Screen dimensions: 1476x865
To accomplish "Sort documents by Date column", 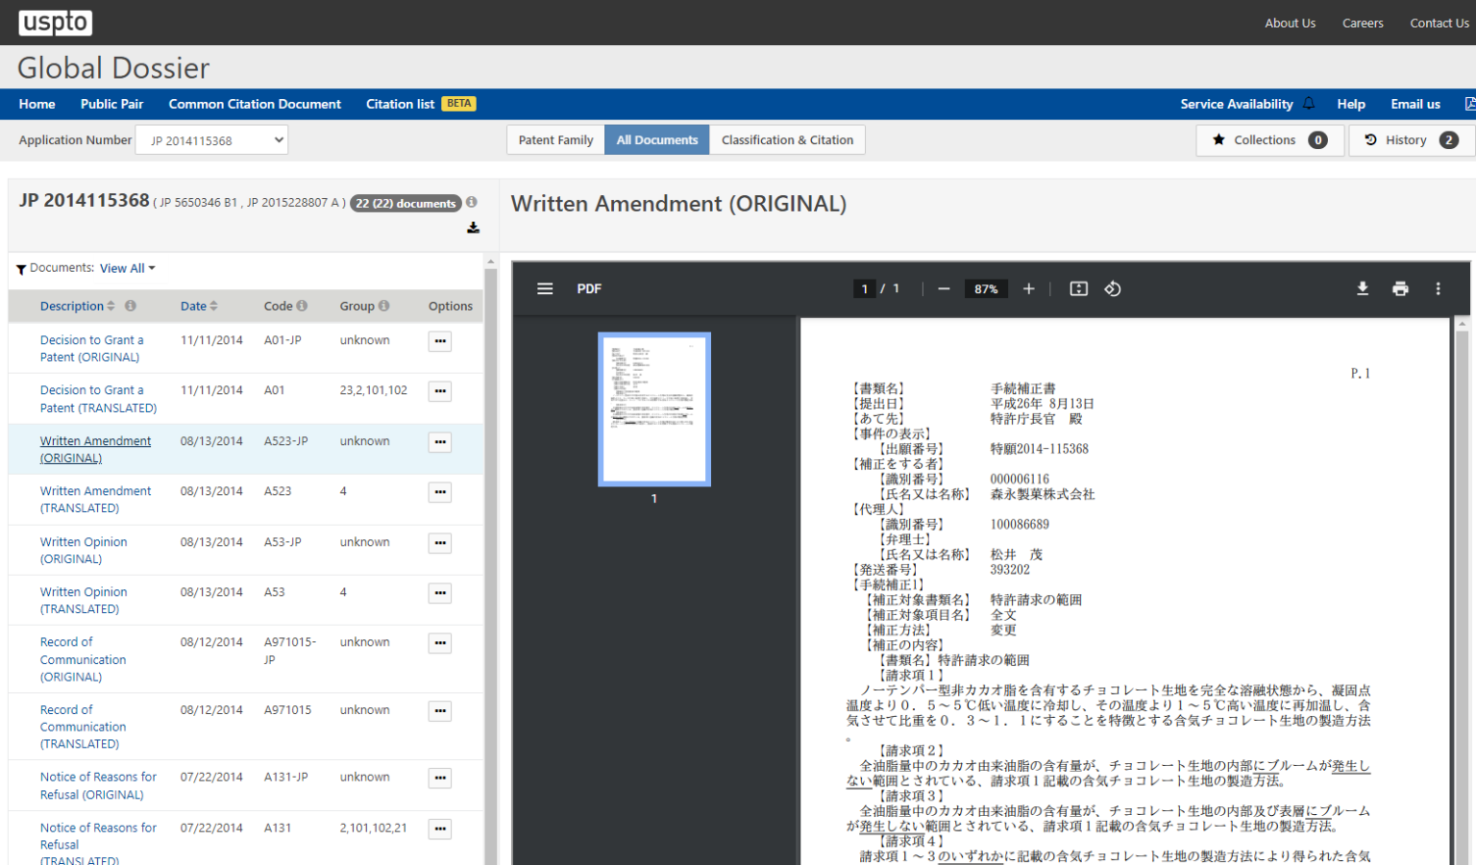I will tap(199, 306).
